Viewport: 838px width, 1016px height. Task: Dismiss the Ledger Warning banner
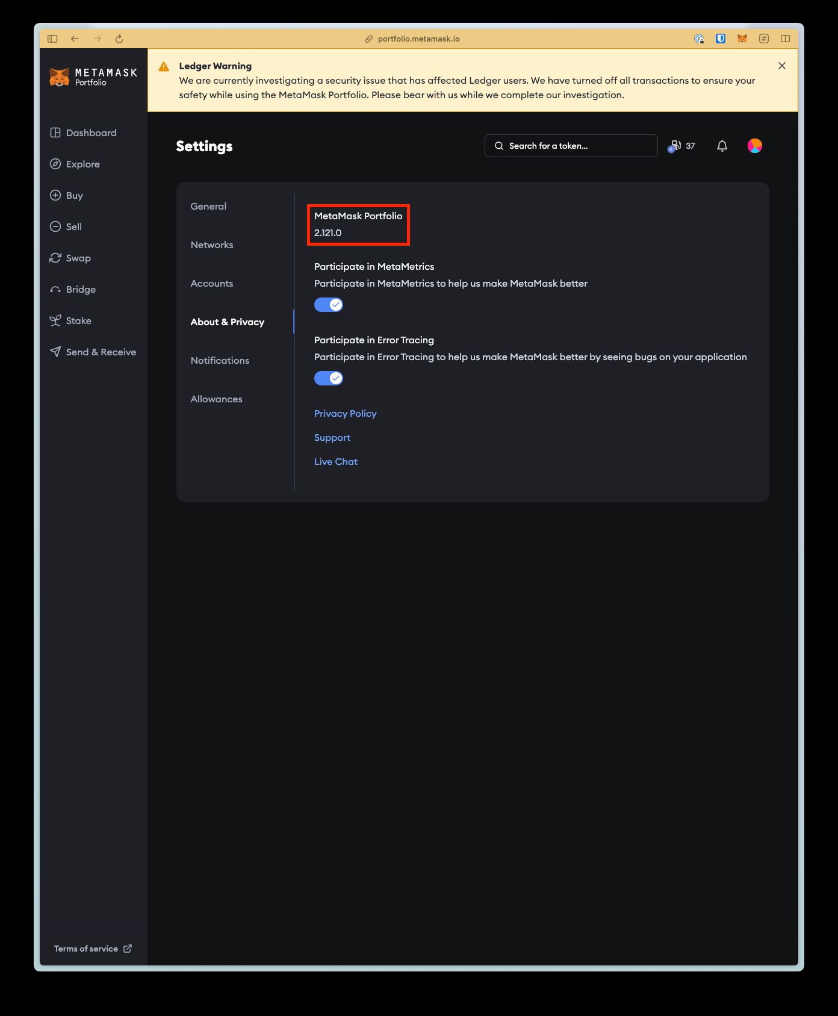781,66
